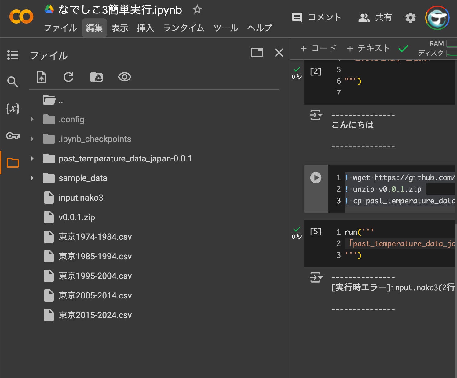The height and width of the screenshot is (378, 457).
Task: Open the ツール menu
Action: pos(226,28)
